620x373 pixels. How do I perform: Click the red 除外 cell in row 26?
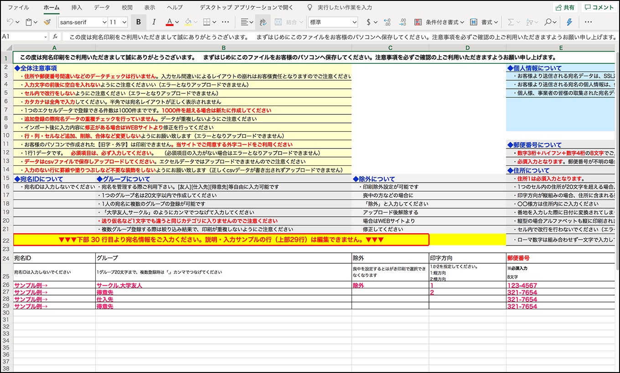tap(390, 286)
